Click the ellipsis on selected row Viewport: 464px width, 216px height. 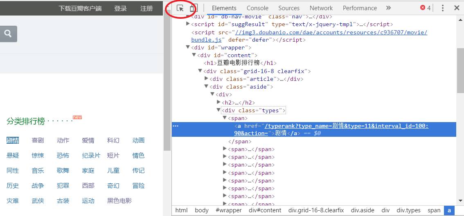tap(176, 126)
